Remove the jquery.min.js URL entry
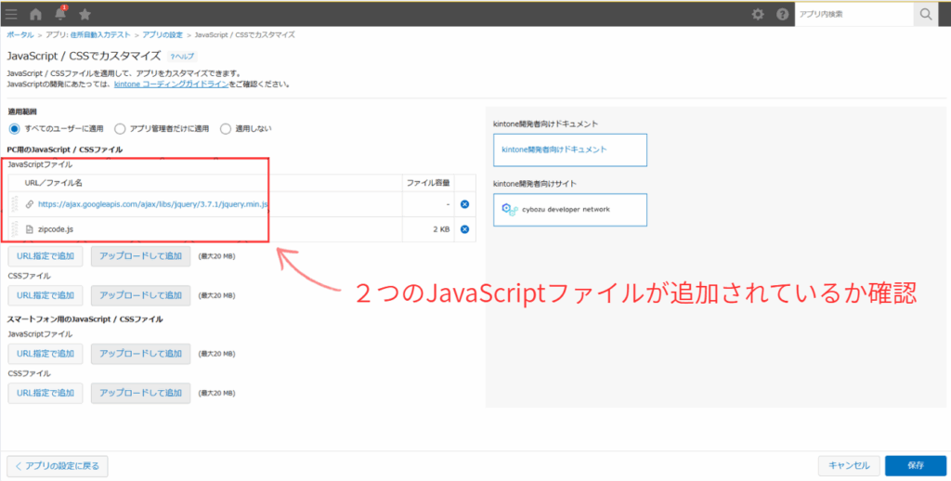 click(464, 204)
